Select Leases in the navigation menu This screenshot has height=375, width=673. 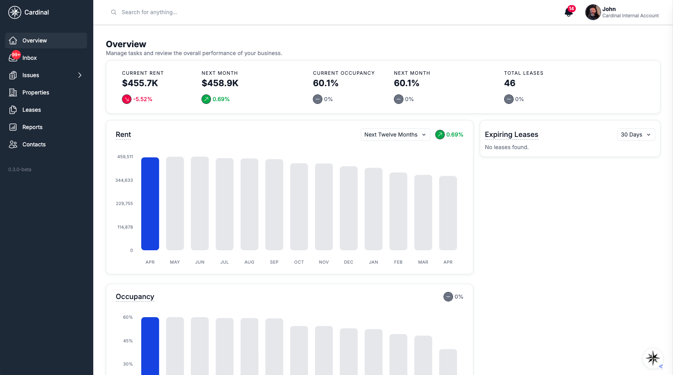pos(31,109)
